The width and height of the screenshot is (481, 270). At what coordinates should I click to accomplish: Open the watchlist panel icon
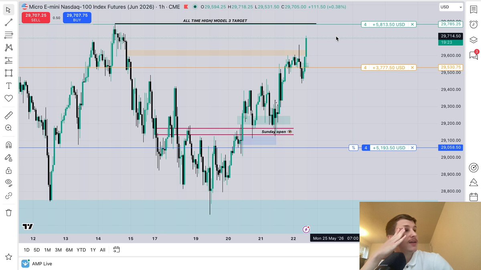pos(473,10)
